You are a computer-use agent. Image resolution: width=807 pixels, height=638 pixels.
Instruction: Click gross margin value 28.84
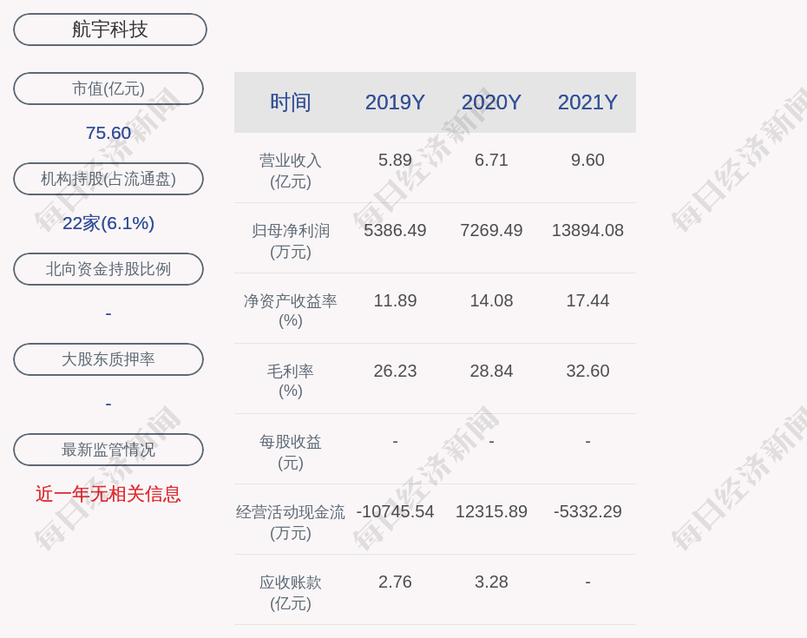click(491, 371)
